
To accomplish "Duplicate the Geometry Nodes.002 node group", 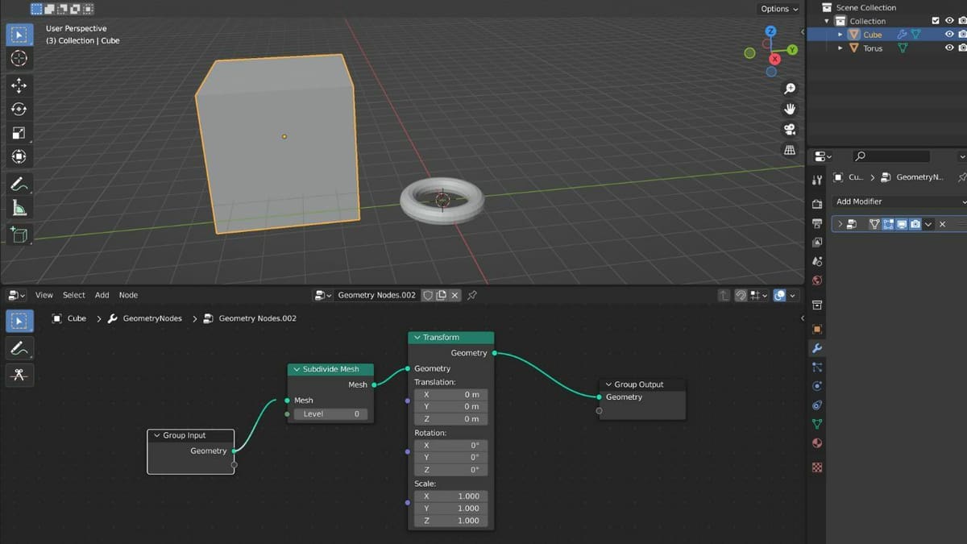I will 442,296.
